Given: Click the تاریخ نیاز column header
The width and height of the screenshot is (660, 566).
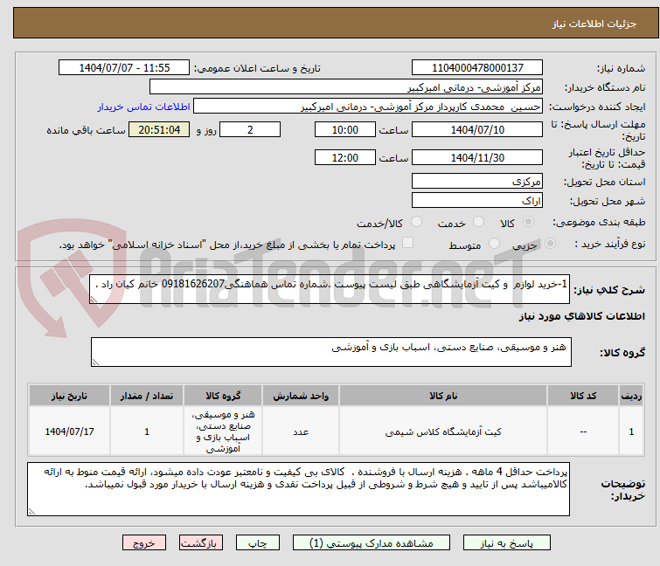Looking at the screenshot, I should 69,396.
